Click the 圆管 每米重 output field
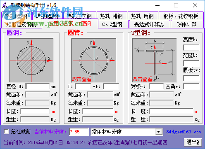205x149 pixels. (x=100, y=103)
